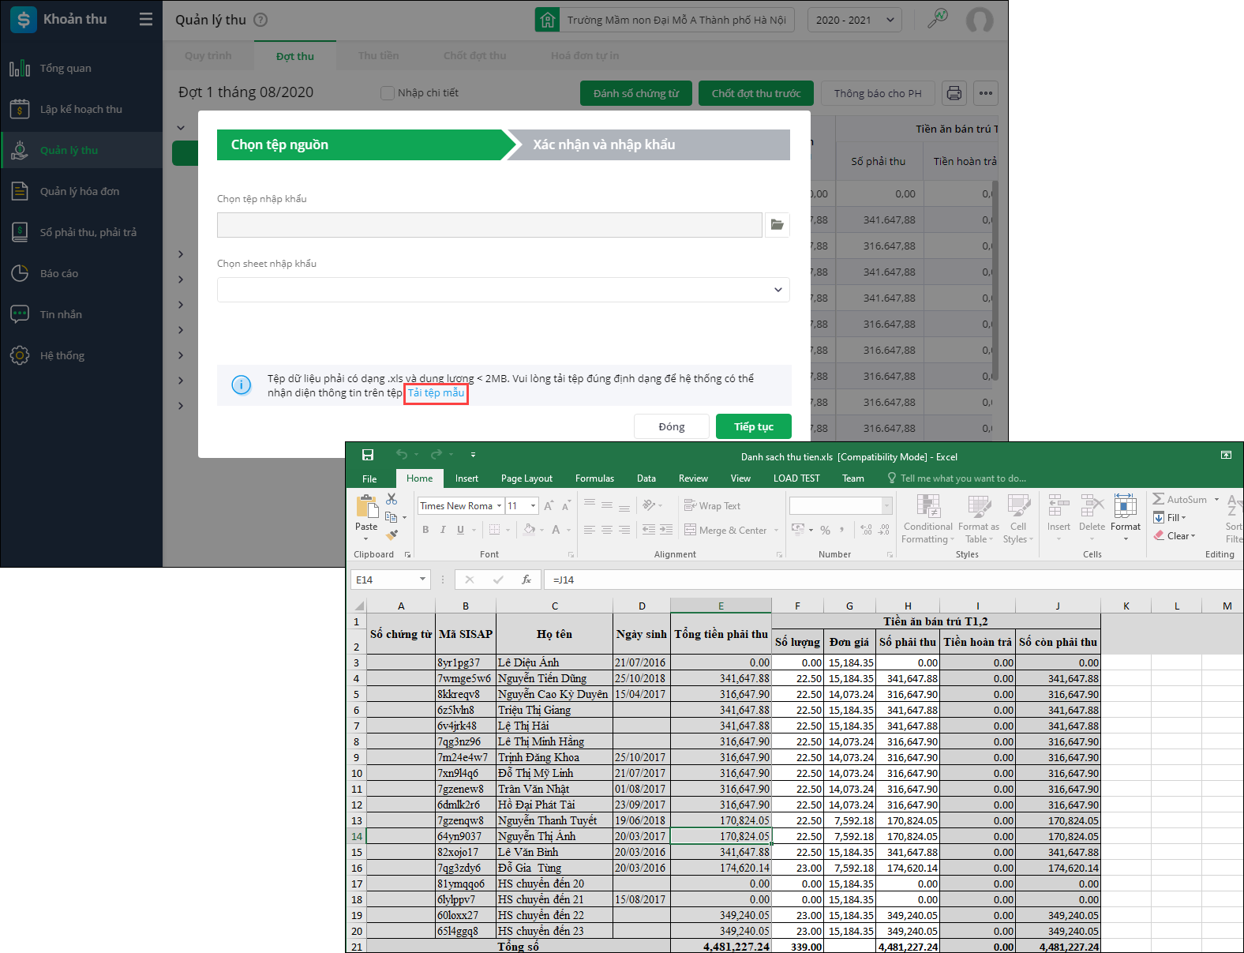Click the Insert Function fx icon

[526, 580]
